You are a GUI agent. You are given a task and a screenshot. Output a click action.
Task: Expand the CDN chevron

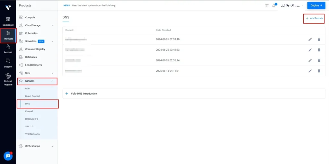tap(52, 73)
